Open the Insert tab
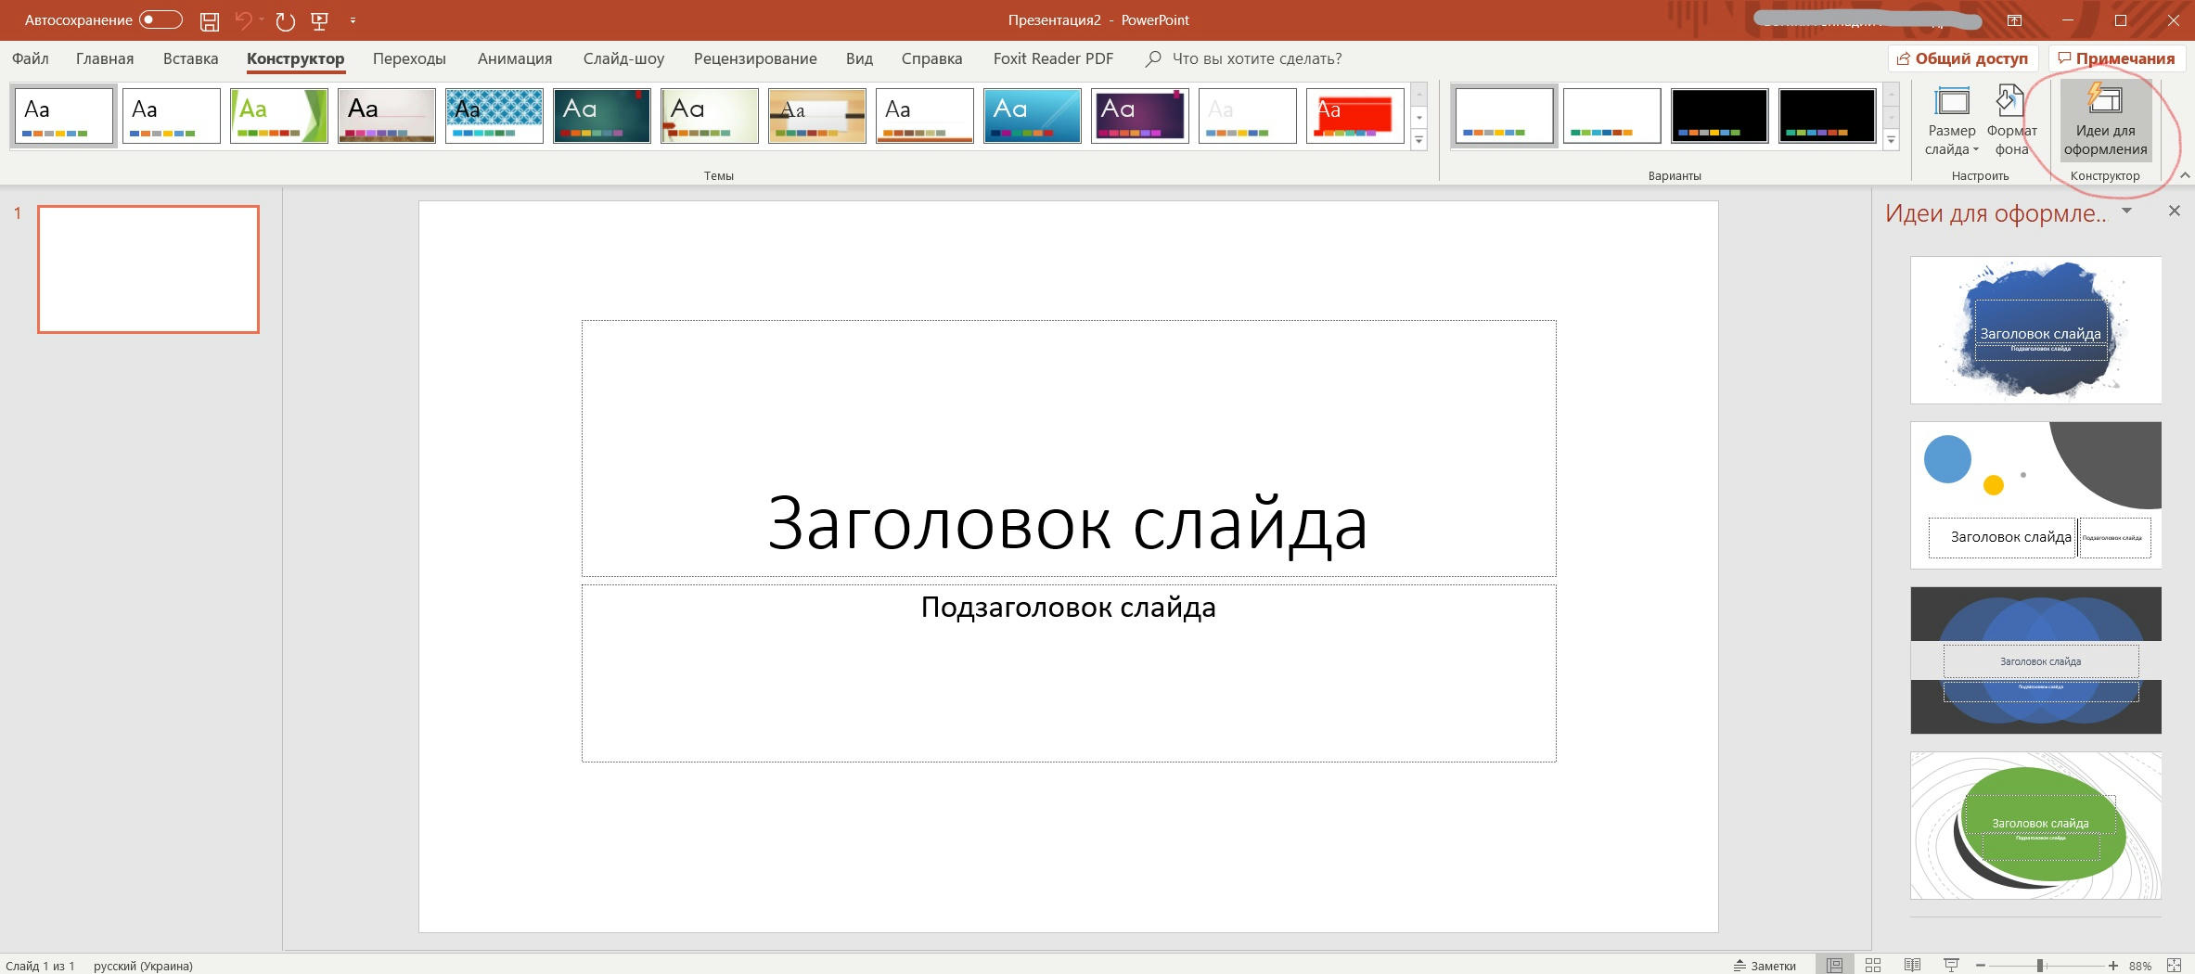 coord(190,58)
